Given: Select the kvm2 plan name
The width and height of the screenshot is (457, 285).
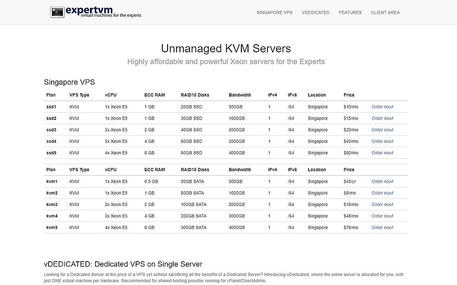Looking at the screenshot, I should (x=52, y=193).
